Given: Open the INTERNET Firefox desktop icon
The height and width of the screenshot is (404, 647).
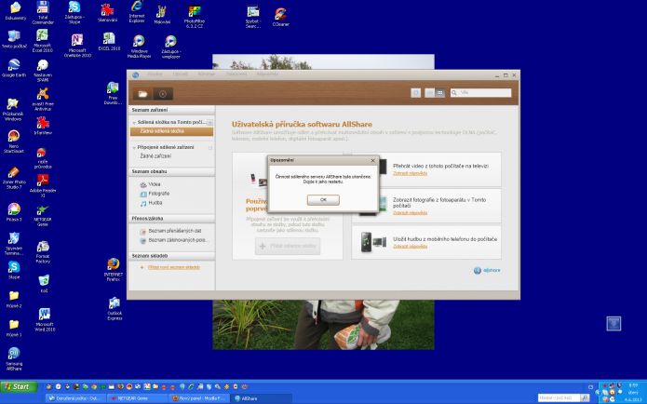Looking at the screenshot, I should point(113,270).
